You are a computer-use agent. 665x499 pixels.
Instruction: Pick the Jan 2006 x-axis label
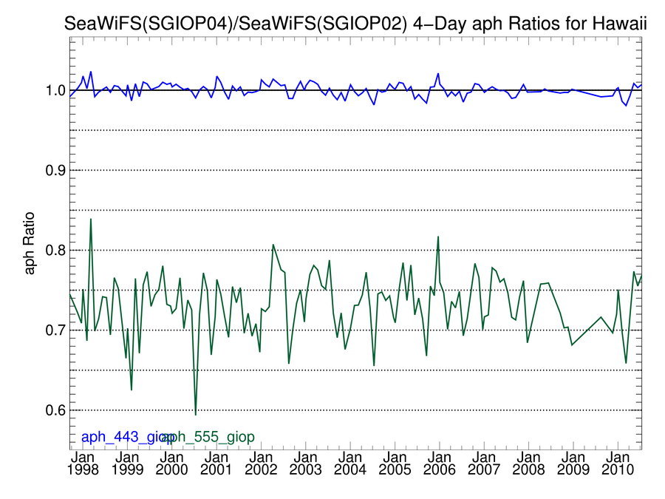(440, 464)
